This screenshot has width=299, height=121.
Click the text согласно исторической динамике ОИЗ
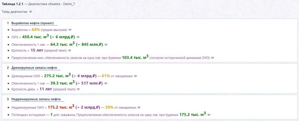(180, 58)
